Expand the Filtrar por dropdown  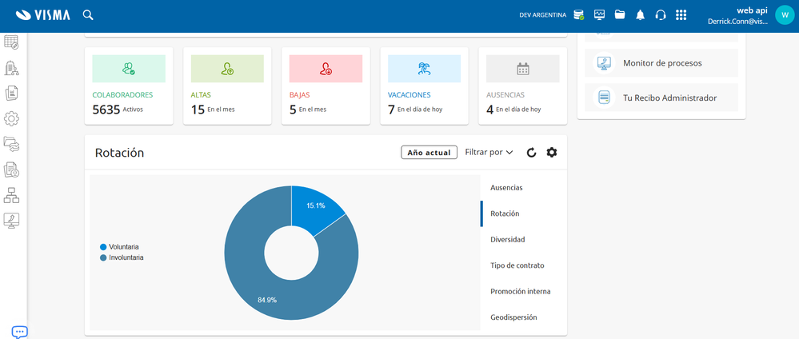[489, 153]
